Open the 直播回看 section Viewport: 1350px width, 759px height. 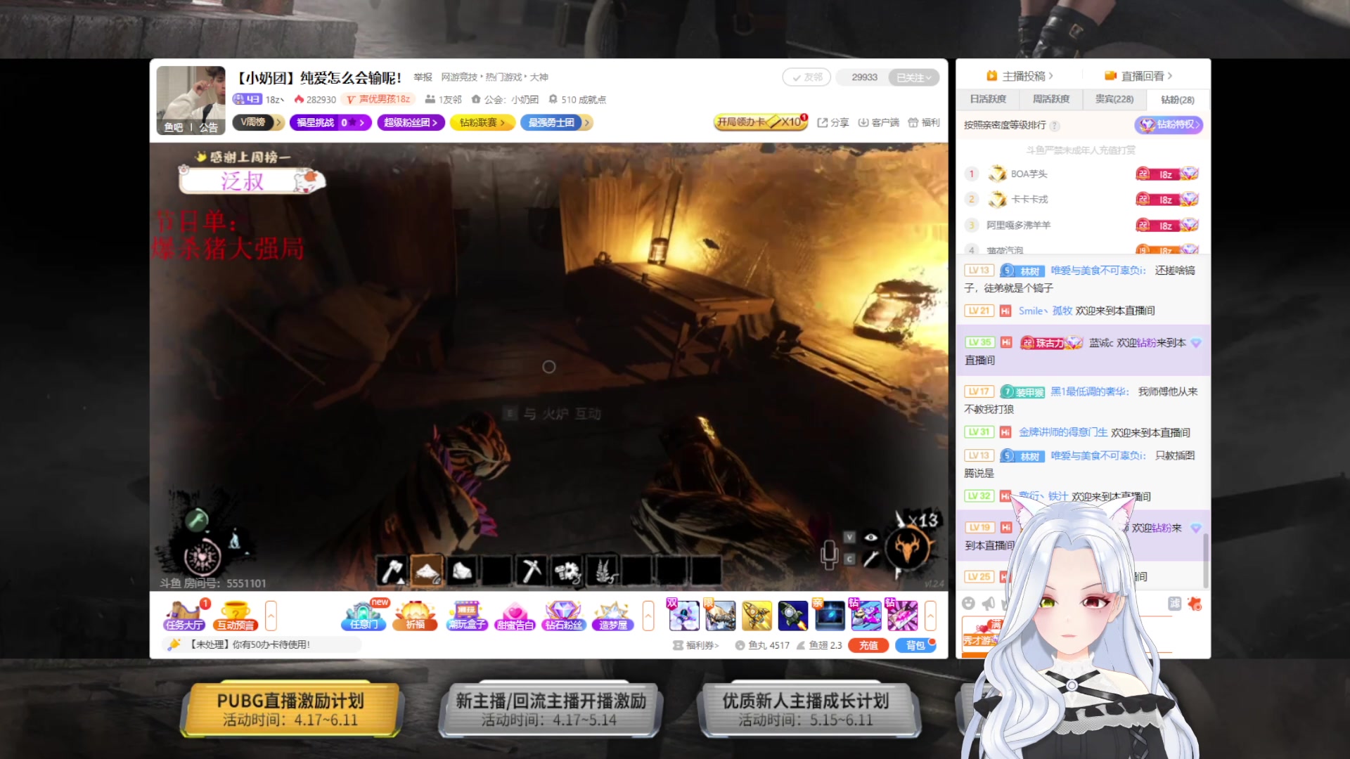click(1138, 76)
